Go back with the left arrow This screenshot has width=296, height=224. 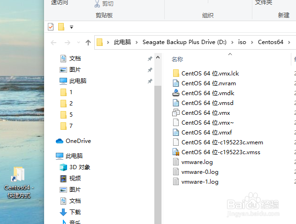(x=53, y=43)
